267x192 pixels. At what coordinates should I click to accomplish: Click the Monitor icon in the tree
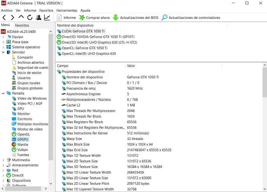[x=14, y=114]
